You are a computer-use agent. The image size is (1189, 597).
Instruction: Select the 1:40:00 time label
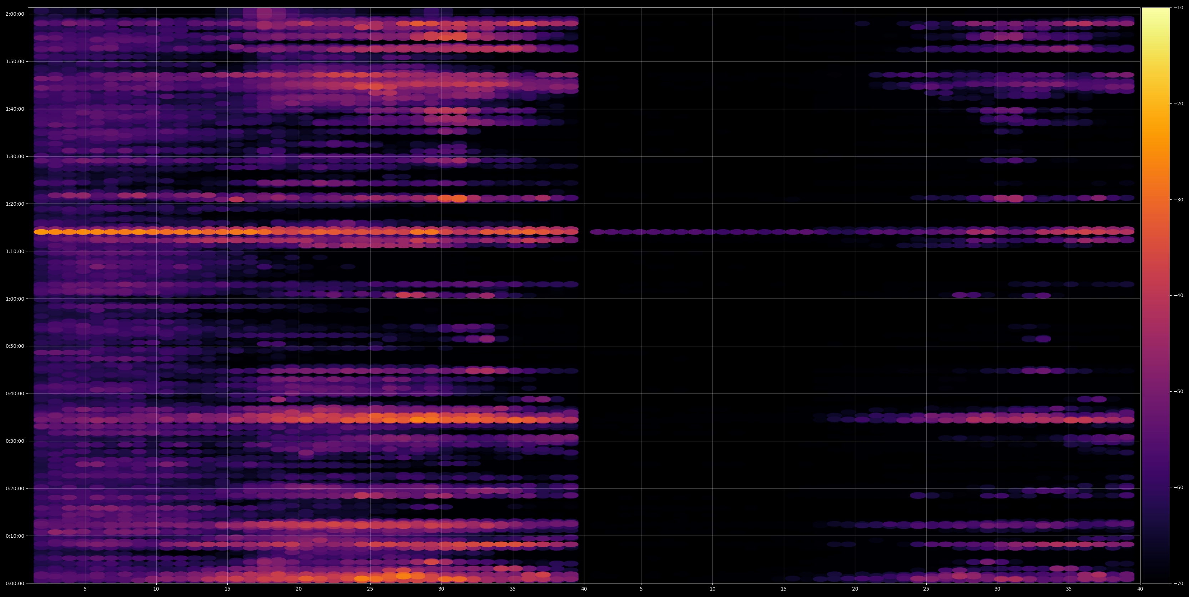click(14, 109)
